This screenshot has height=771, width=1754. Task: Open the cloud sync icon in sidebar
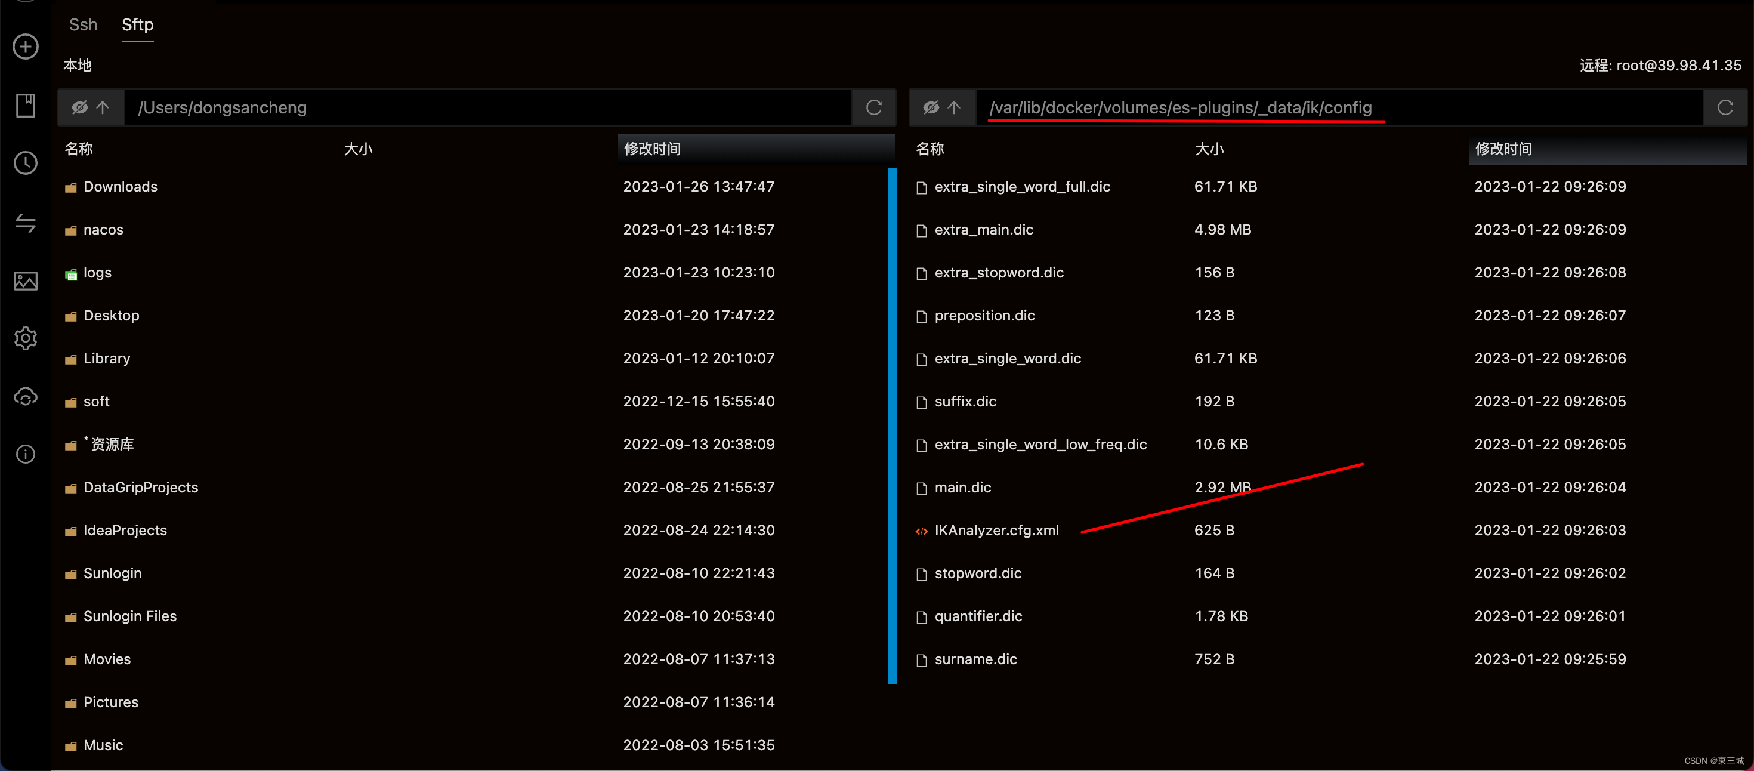tap(26, 396)
